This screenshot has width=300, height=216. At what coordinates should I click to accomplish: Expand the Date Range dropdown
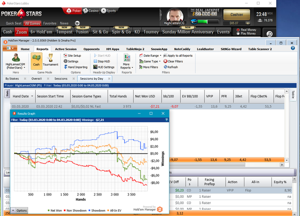[150, 55]
